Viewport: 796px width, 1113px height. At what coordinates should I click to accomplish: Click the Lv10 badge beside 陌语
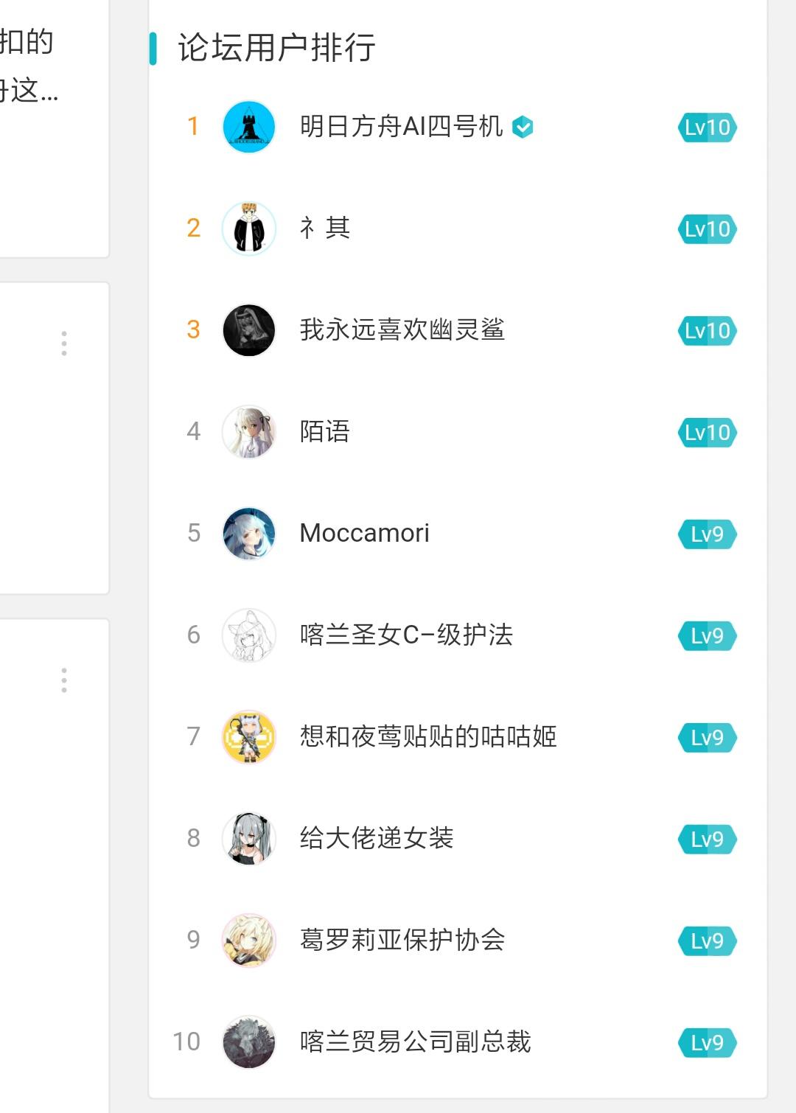708,433
